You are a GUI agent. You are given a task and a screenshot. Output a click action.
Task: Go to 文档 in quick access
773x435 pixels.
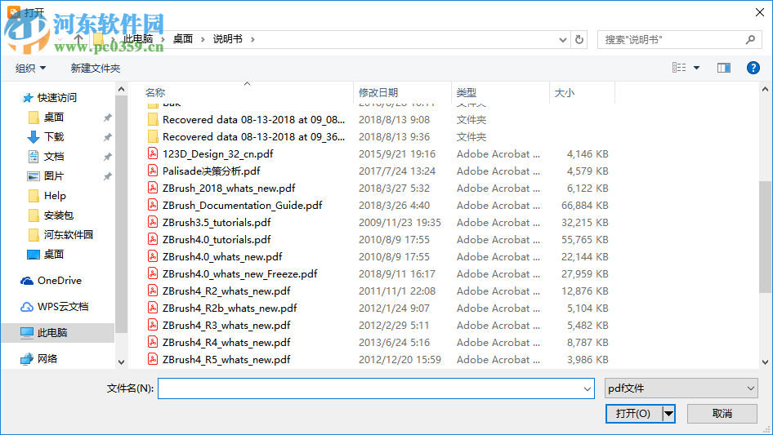click(54, 157)
